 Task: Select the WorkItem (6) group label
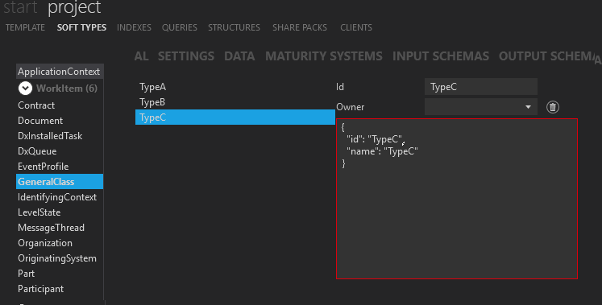[67, 89]
